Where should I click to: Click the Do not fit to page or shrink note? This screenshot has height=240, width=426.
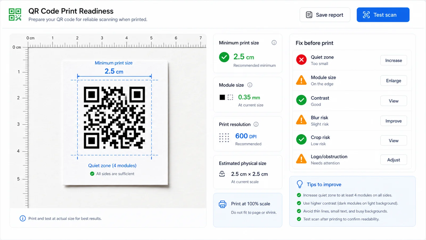[x=254, y=213]
